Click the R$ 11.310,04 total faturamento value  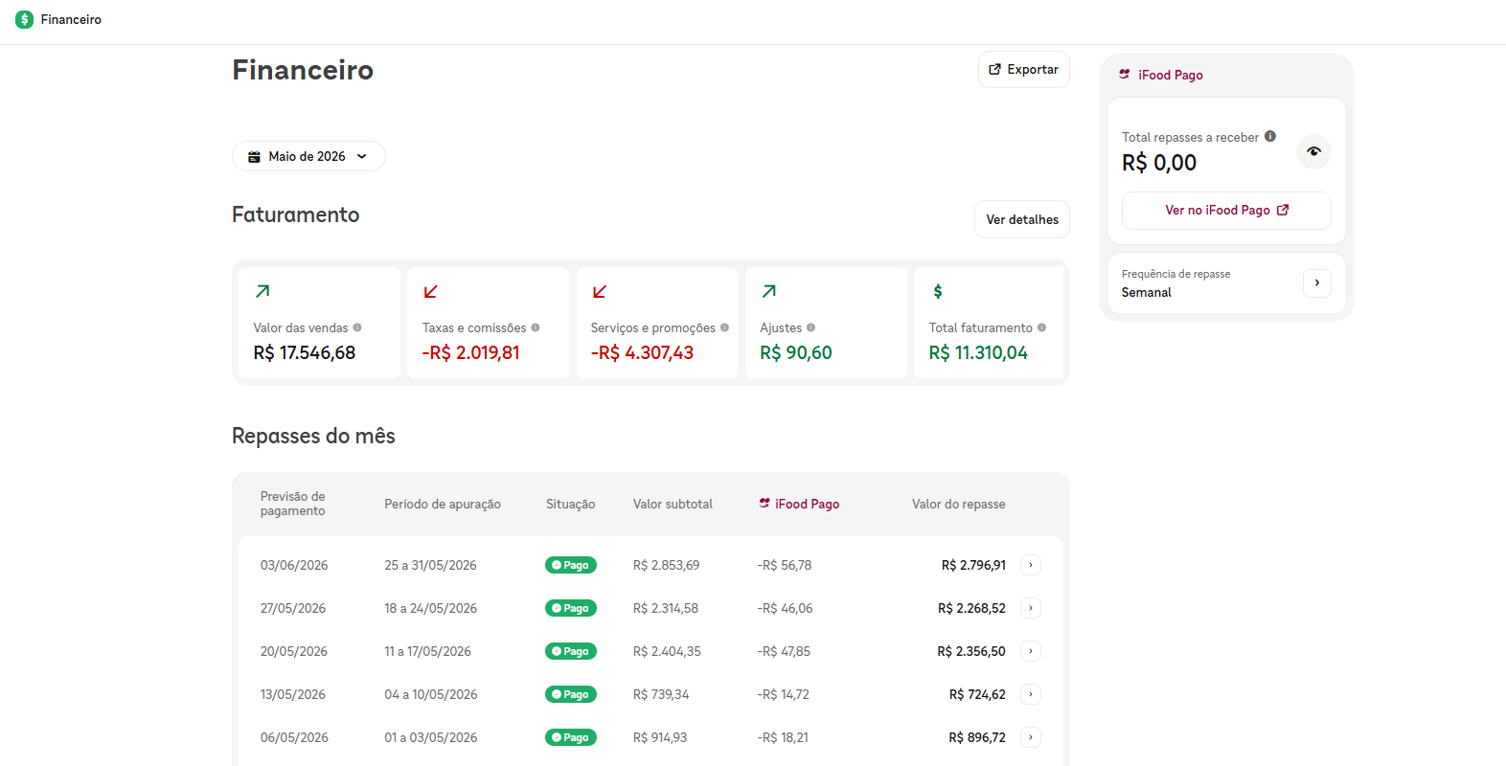tap(978, 352)
